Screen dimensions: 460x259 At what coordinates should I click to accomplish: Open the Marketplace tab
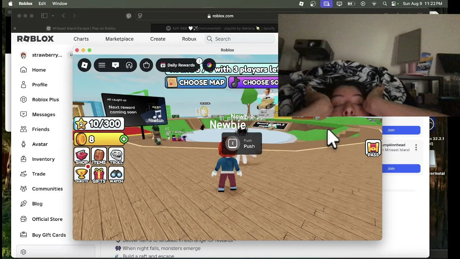pos(119,39)
